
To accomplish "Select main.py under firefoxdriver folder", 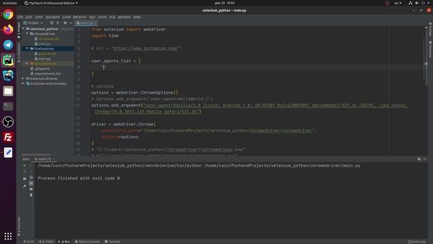I will pos(43,59).
